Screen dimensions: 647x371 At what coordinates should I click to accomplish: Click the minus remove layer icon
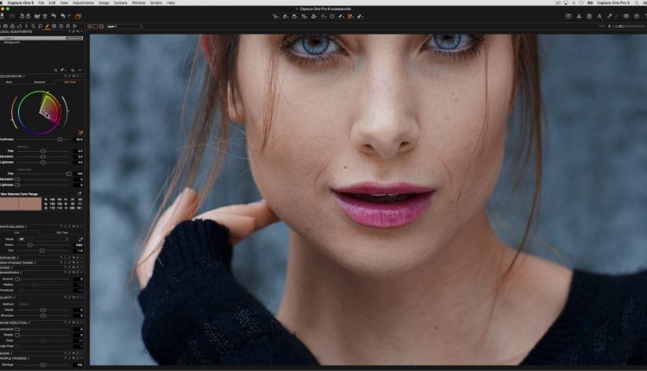point(79,70)
